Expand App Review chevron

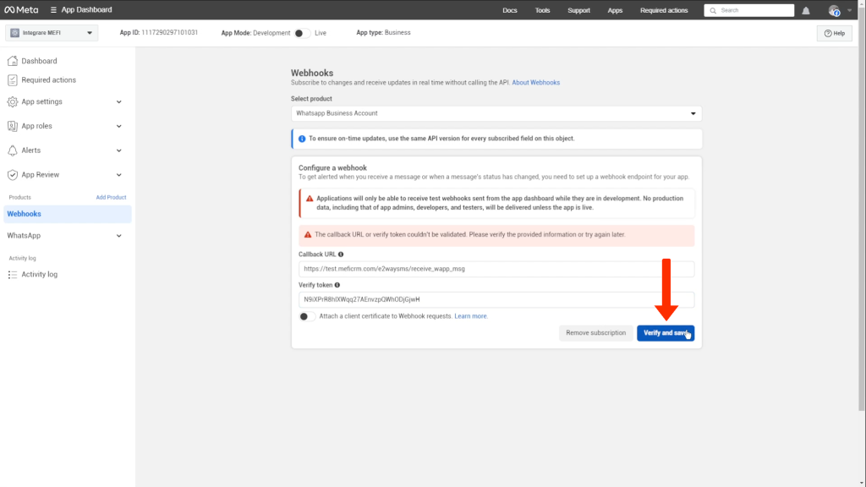118,174
